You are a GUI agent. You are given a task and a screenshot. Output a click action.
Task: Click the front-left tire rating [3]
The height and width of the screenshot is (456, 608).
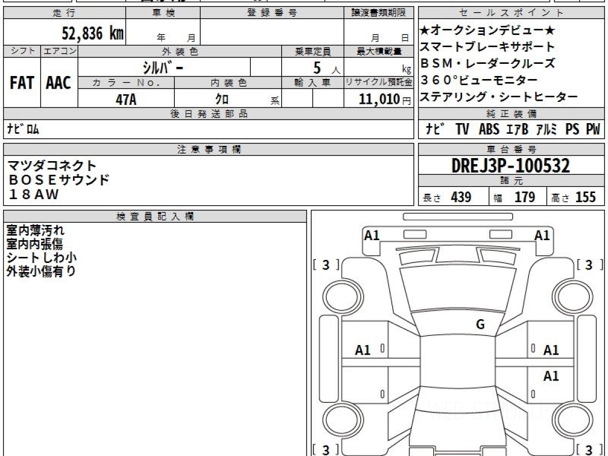point(326,264)
